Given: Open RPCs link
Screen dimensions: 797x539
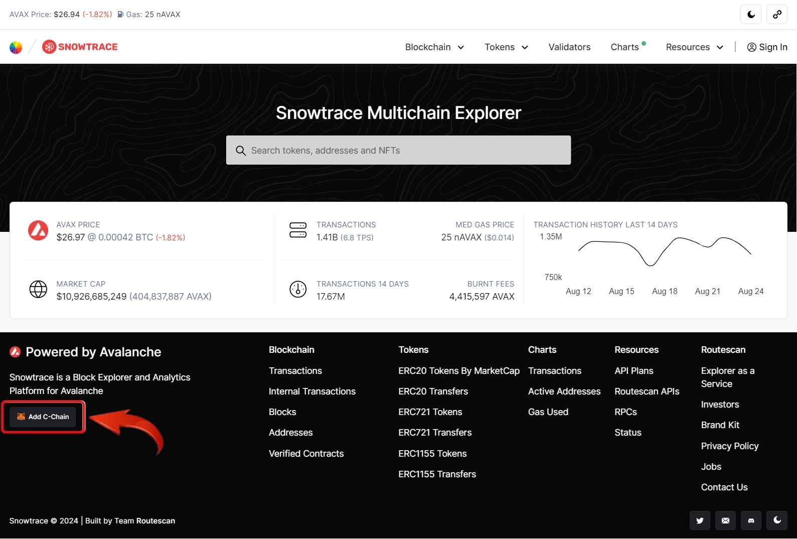Looking at the screenshot, I should tap(625, 412).
